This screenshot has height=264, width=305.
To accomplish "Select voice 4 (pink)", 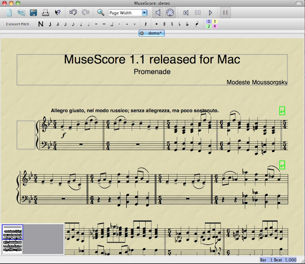I will (214, 26).
